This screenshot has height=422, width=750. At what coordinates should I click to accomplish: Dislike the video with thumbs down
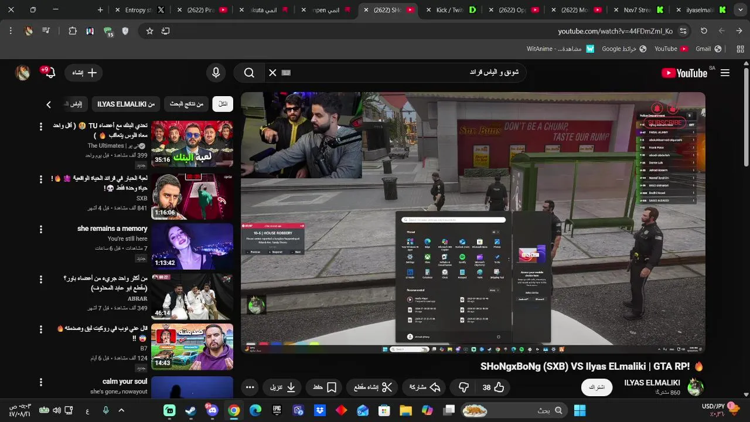(463, 387)
